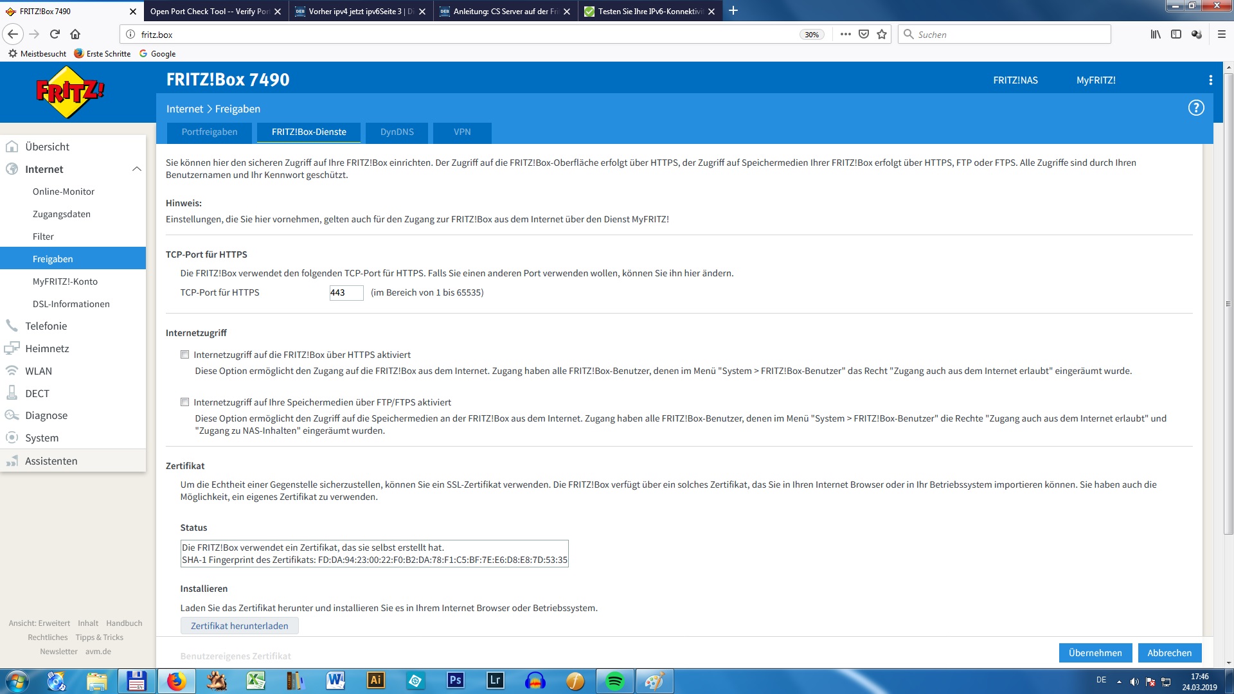Enable Speichermedien FTP/FTPS access checkbox
1234x694 pixels.
point(185,402)
